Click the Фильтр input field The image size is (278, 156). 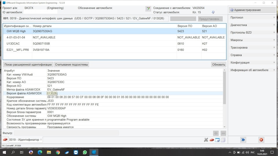point(67,133)
